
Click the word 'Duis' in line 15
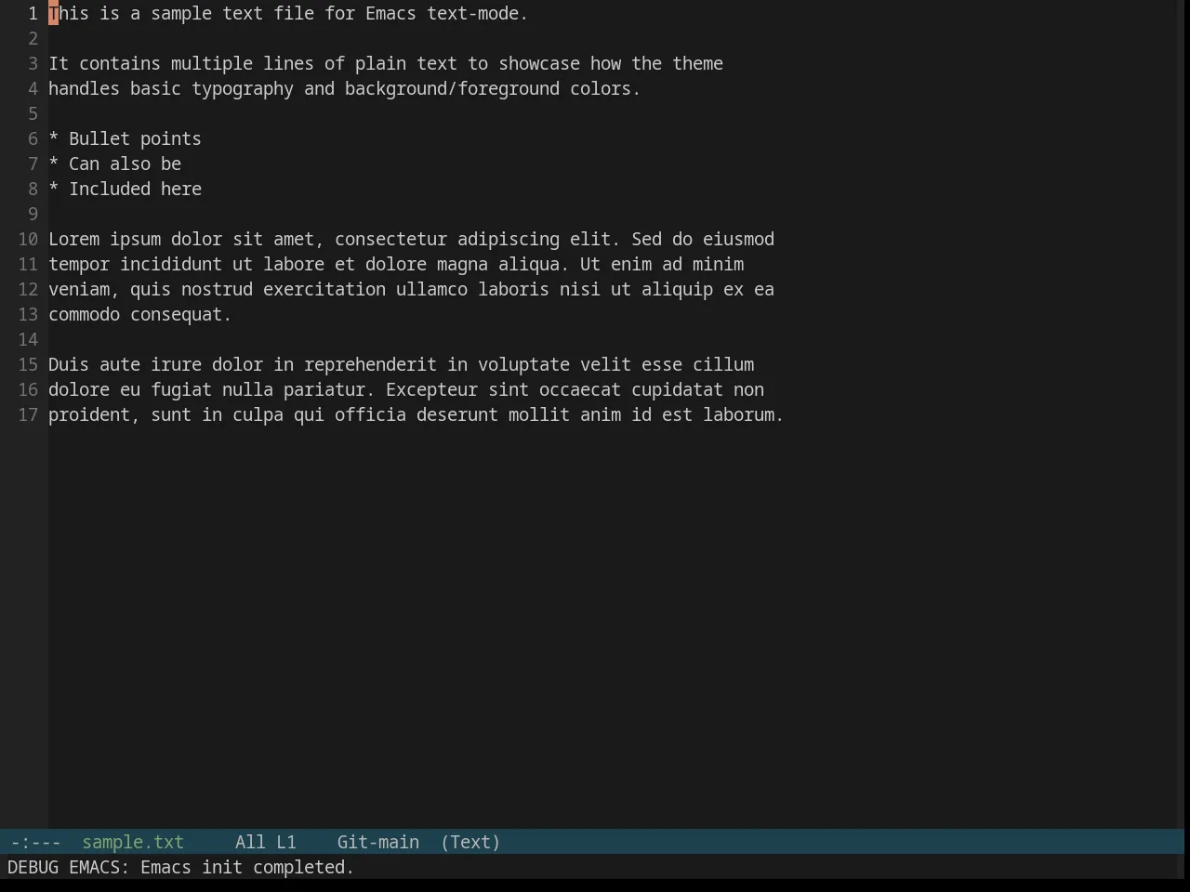click(x=69, y=364)
